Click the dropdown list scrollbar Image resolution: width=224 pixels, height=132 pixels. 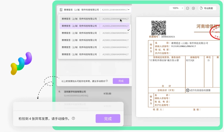click(x=130, y=20)
